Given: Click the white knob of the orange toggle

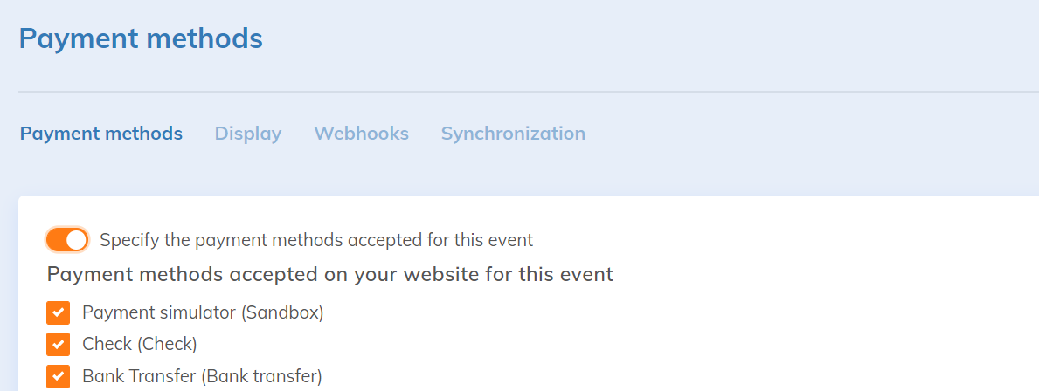Looking at the screenshot, I should pyautogui.click(x=76, y=239).
